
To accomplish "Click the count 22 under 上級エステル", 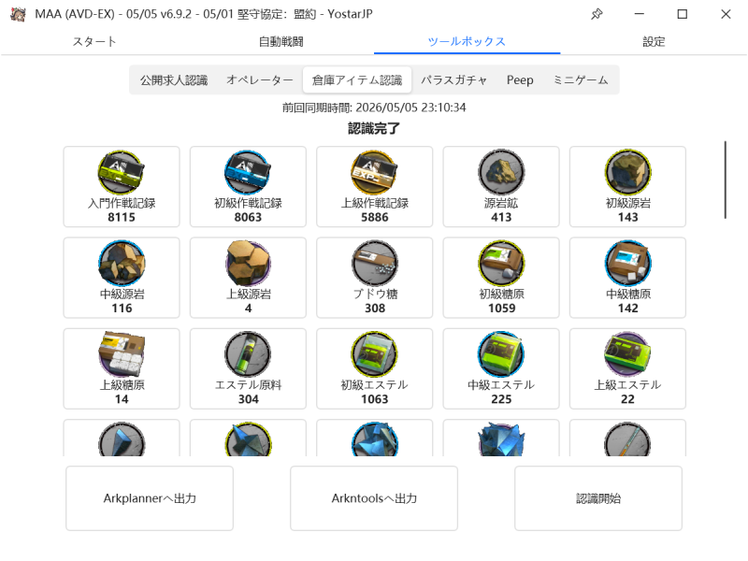I will (627, 399).
